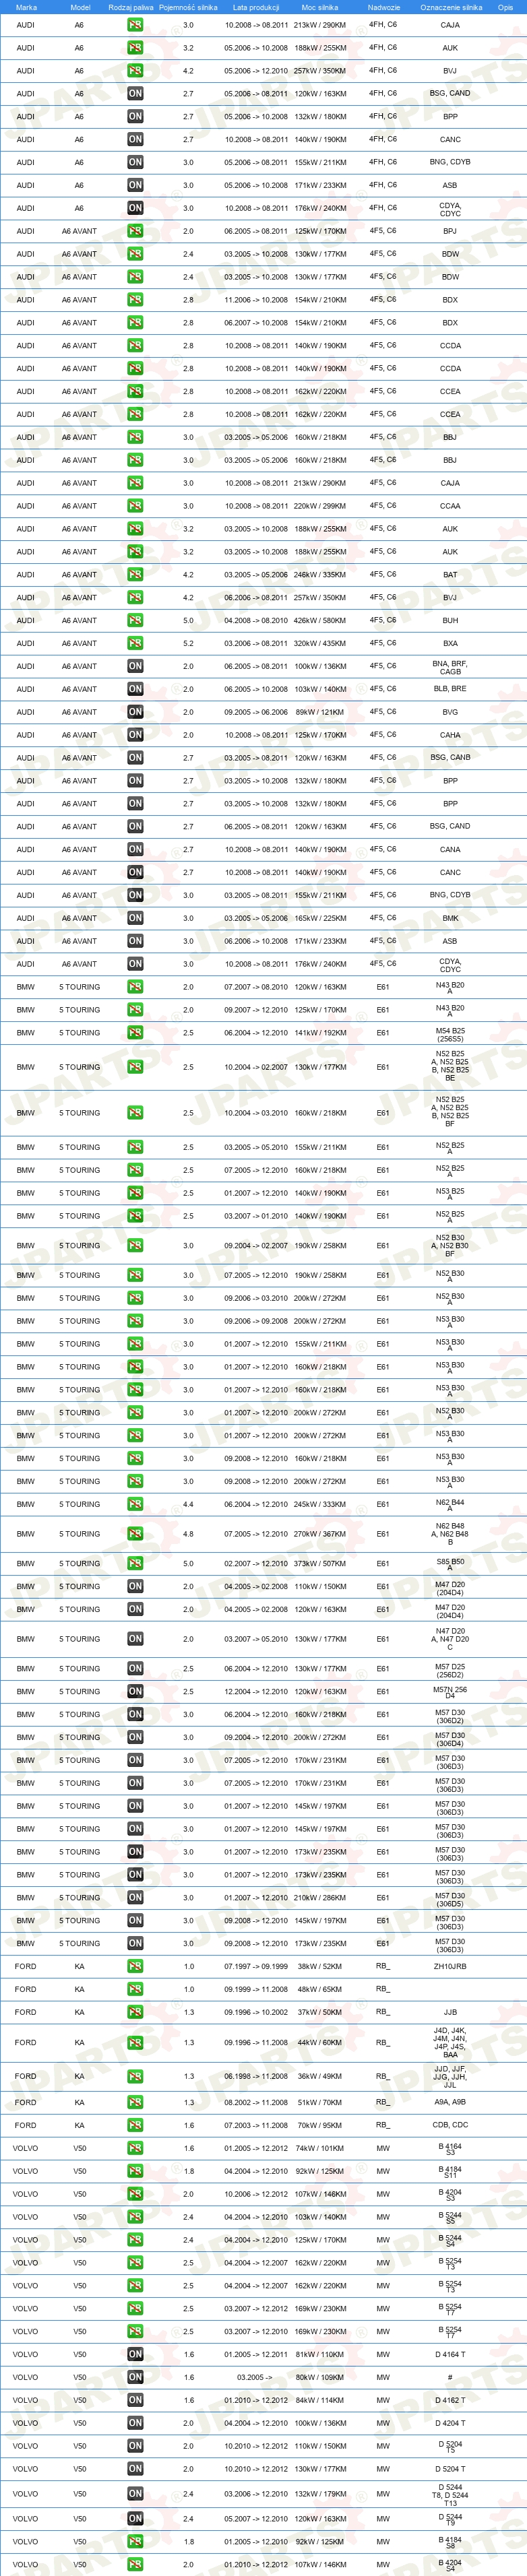Click the diesel ON icon in the A6 AVANT CAHA row
This screenshot has width=527, height=2576.
pyautogui.click(x=135, y=735)
